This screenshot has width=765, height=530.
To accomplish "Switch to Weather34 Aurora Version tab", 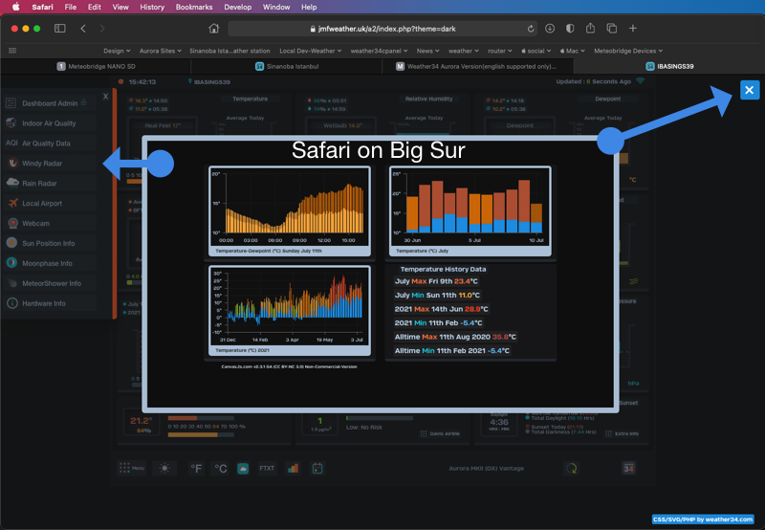I will tap(477, 66).
